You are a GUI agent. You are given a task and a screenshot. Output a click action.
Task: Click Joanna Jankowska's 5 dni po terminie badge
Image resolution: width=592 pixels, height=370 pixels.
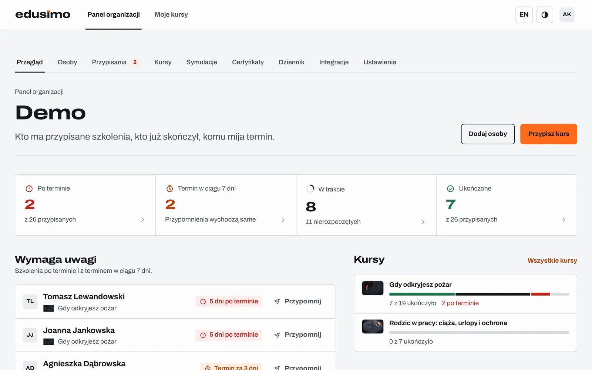pos(229,335)
